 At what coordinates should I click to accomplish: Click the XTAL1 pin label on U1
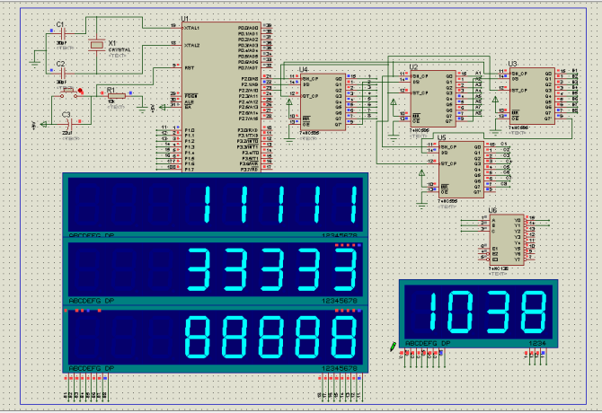191,29
